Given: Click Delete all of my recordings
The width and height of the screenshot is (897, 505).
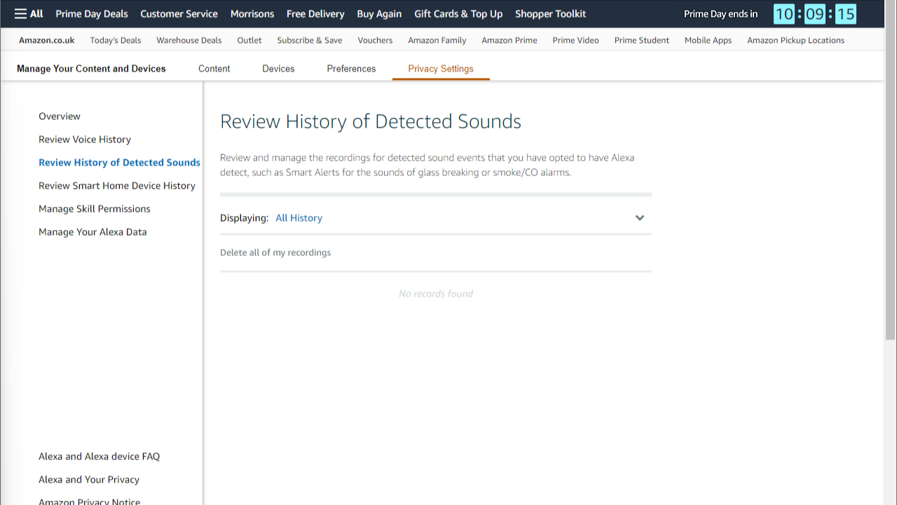Looking at the screenshot, I should coord(275,252).
